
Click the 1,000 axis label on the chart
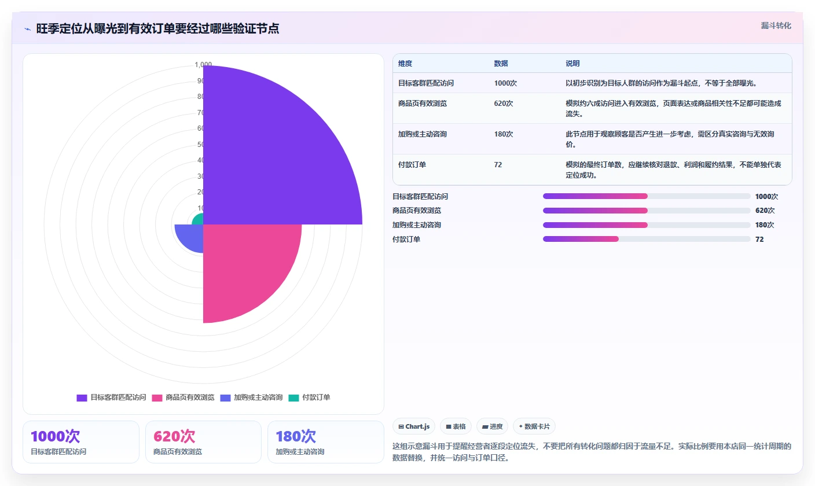point(203,64)
